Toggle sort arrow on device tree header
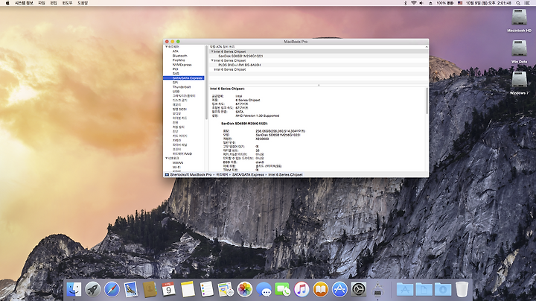The height and width of the screenshot is (301, 536). [x=427, y=46]
